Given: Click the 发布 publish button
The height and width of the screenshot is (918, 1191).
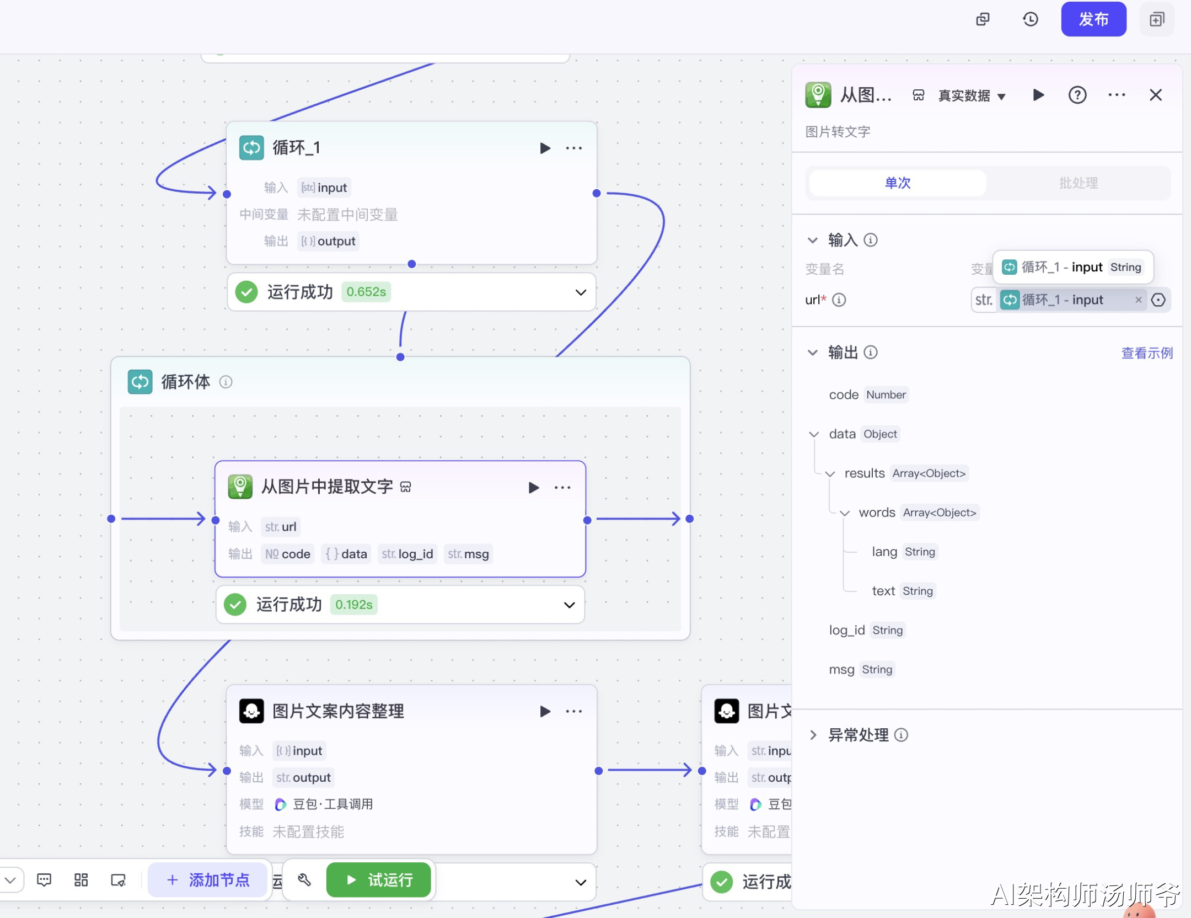Looking at the screenshot, I should 1093,19.
